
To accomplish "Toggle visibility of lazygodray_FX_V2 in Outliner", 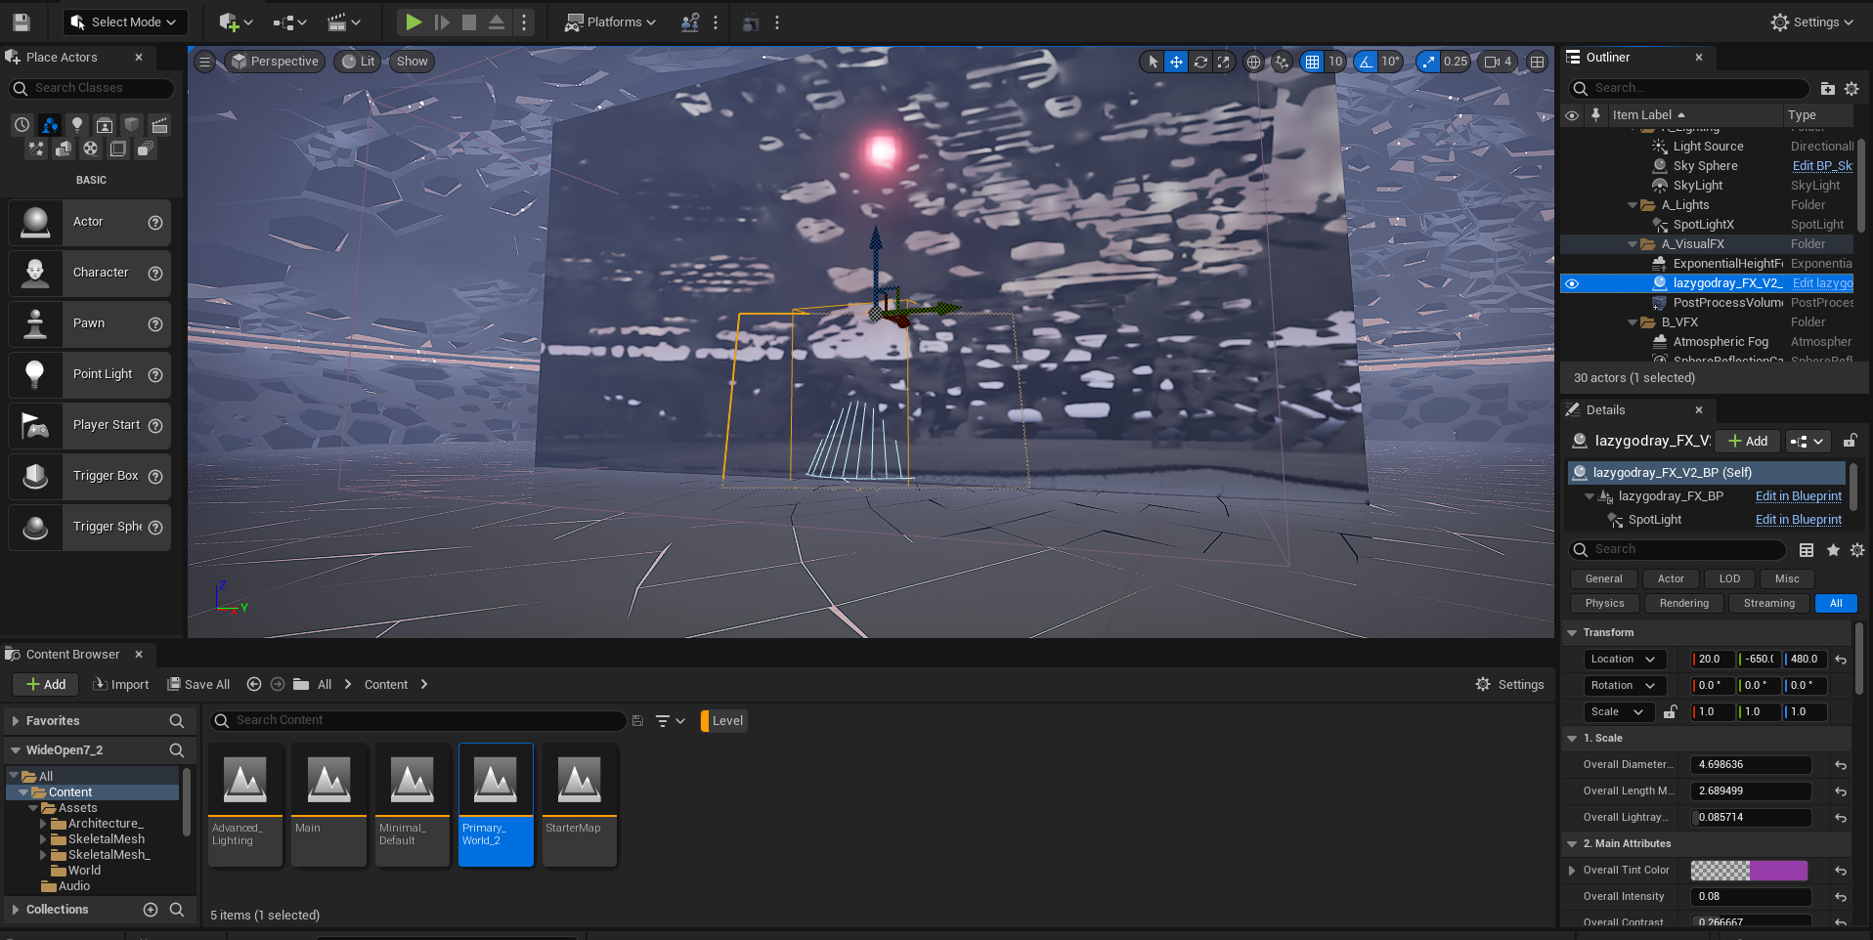I will (x=1572, y=283).
